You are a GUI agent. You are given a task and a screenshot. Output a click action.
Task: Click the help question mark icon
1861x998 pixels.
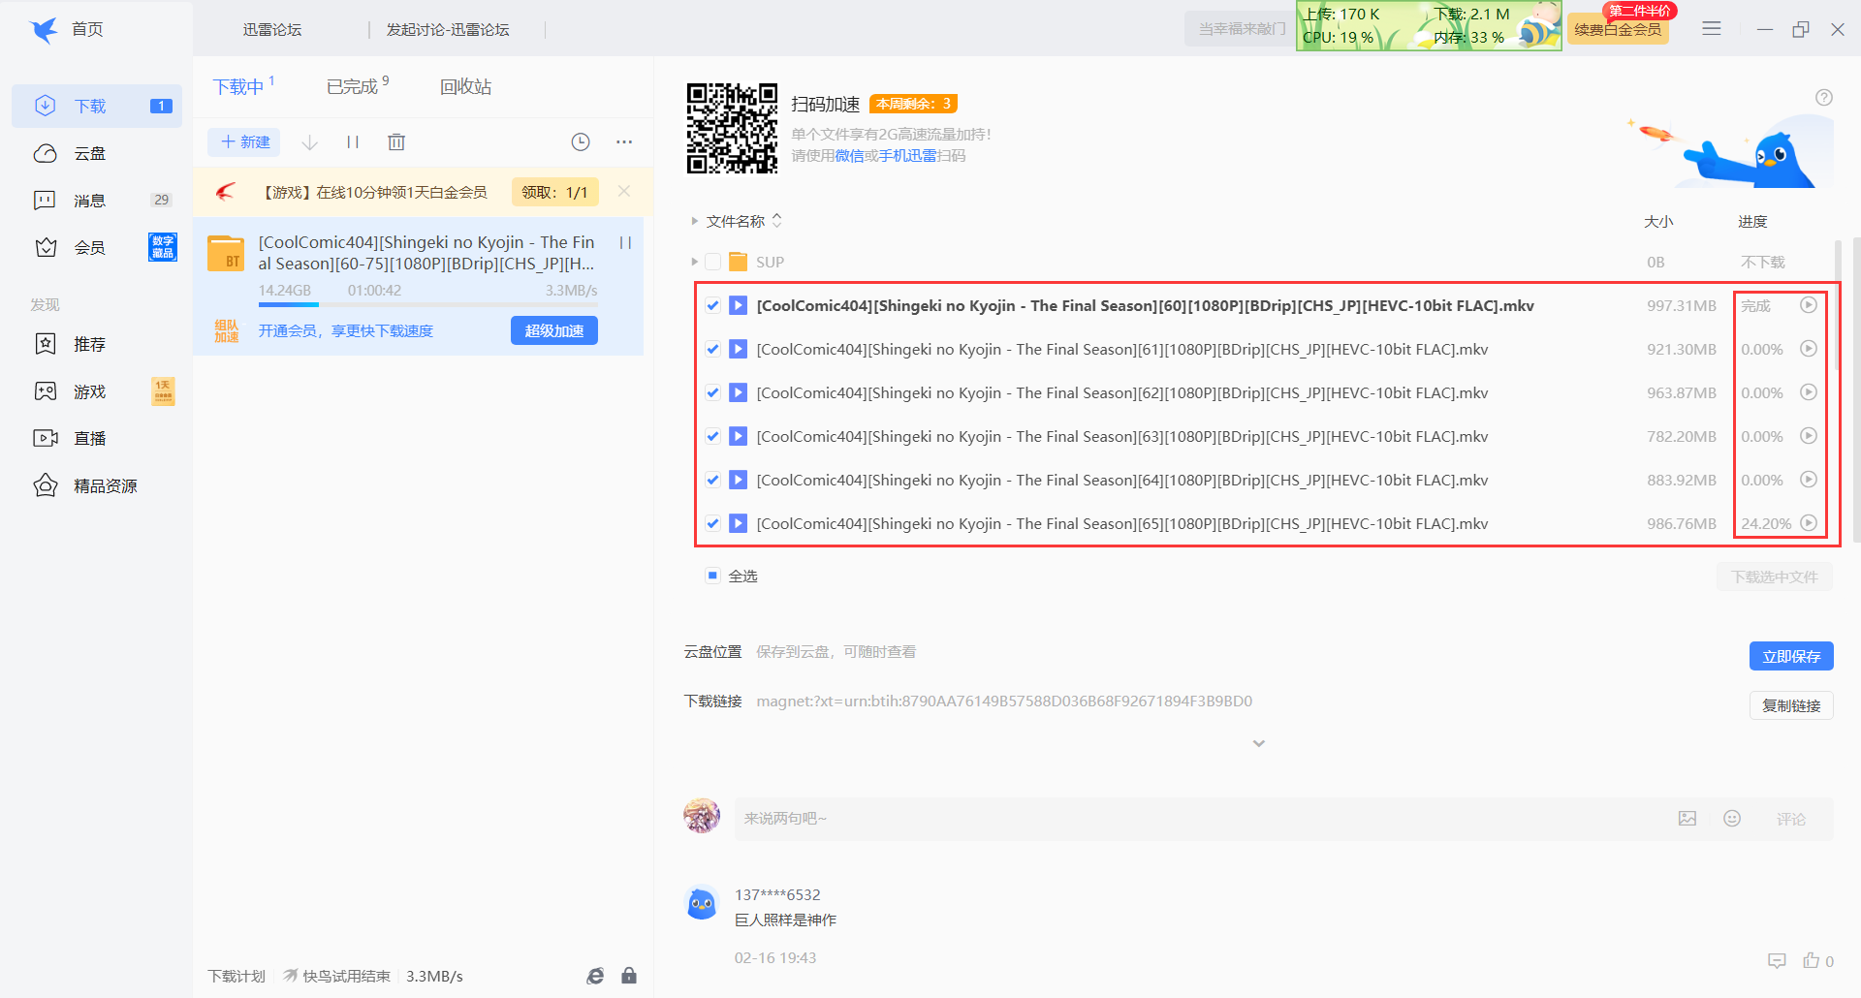click(1823, 98)
